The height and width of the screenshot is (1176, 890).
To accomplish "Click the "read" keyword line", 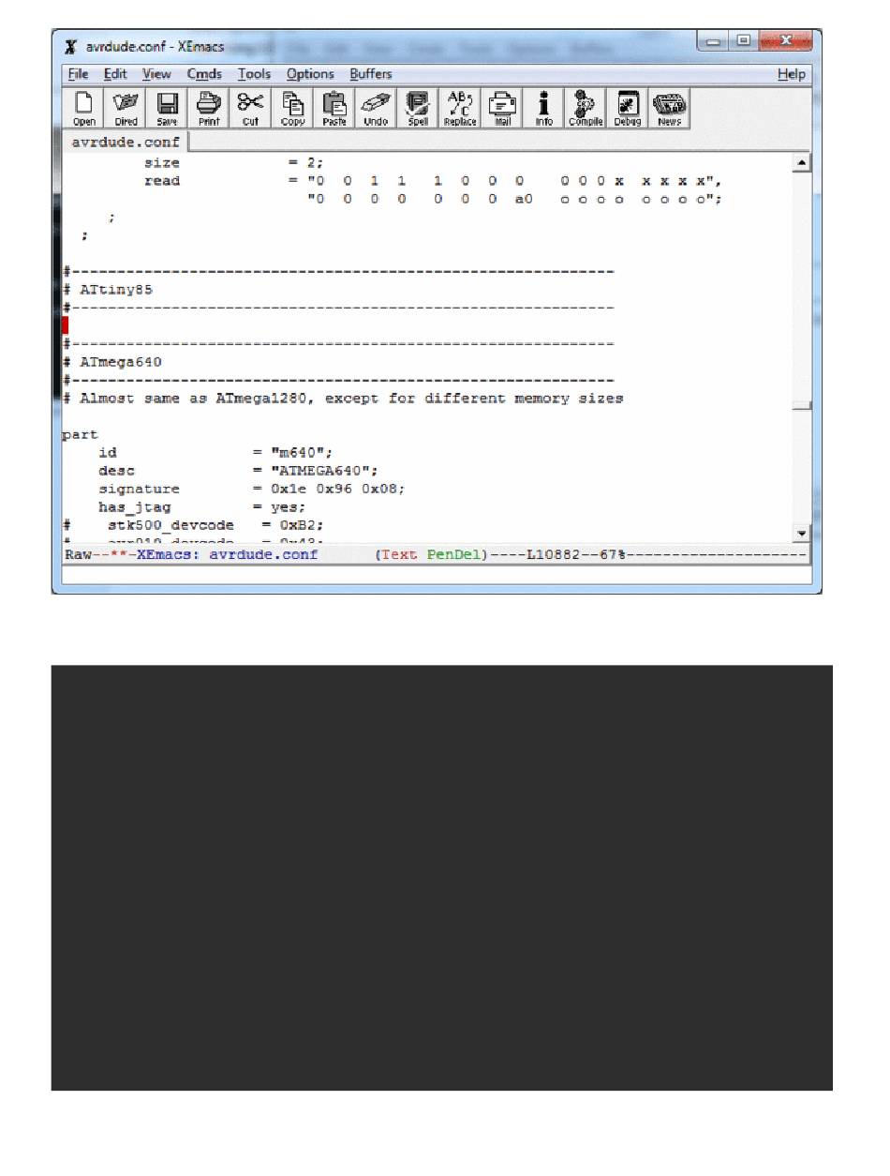I will [162, 181].
